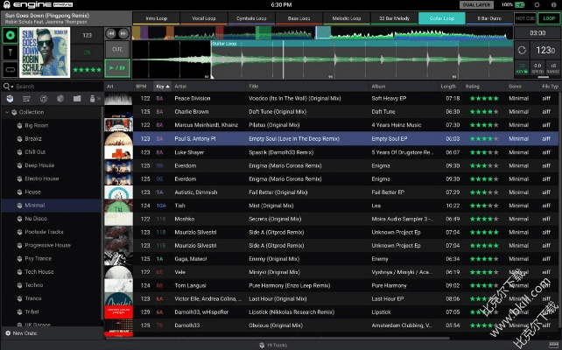Open the info icon at top right
Screen dimensions: 562x350
(552, 4)
